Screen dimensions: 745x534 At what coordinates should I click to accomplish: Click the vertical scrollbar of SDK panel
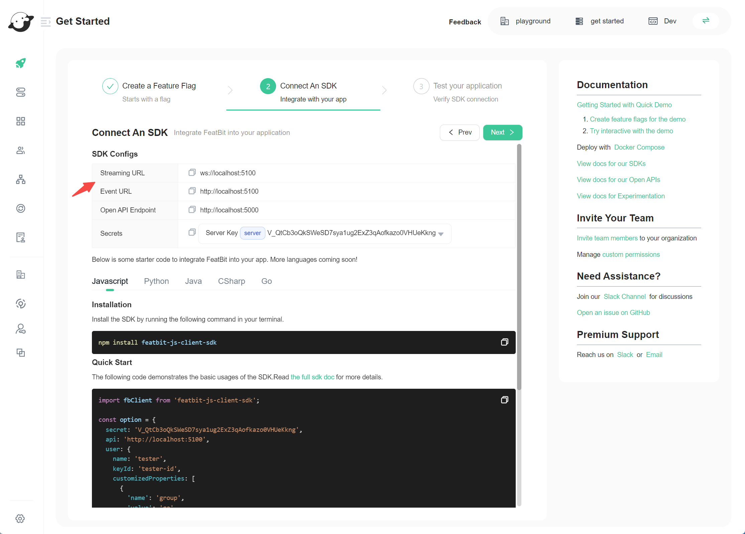(x=519, y=267)
